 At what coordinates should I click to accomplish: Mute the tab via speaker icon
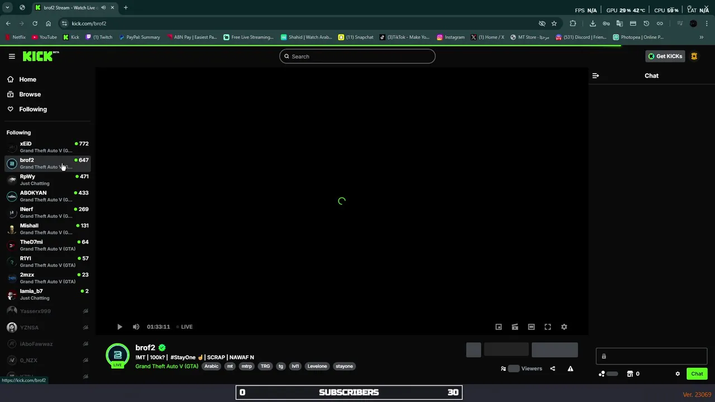103,8
